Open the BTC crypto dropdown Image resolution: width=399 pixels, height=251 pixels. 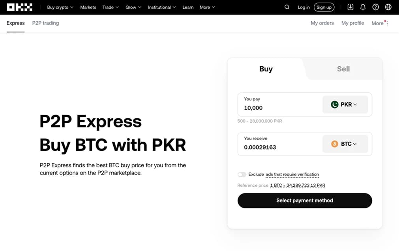[x=345, y=144]
